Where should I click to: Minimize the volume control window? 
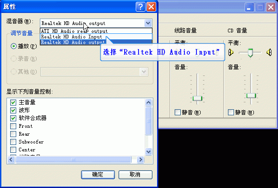[x=249, y=7]
